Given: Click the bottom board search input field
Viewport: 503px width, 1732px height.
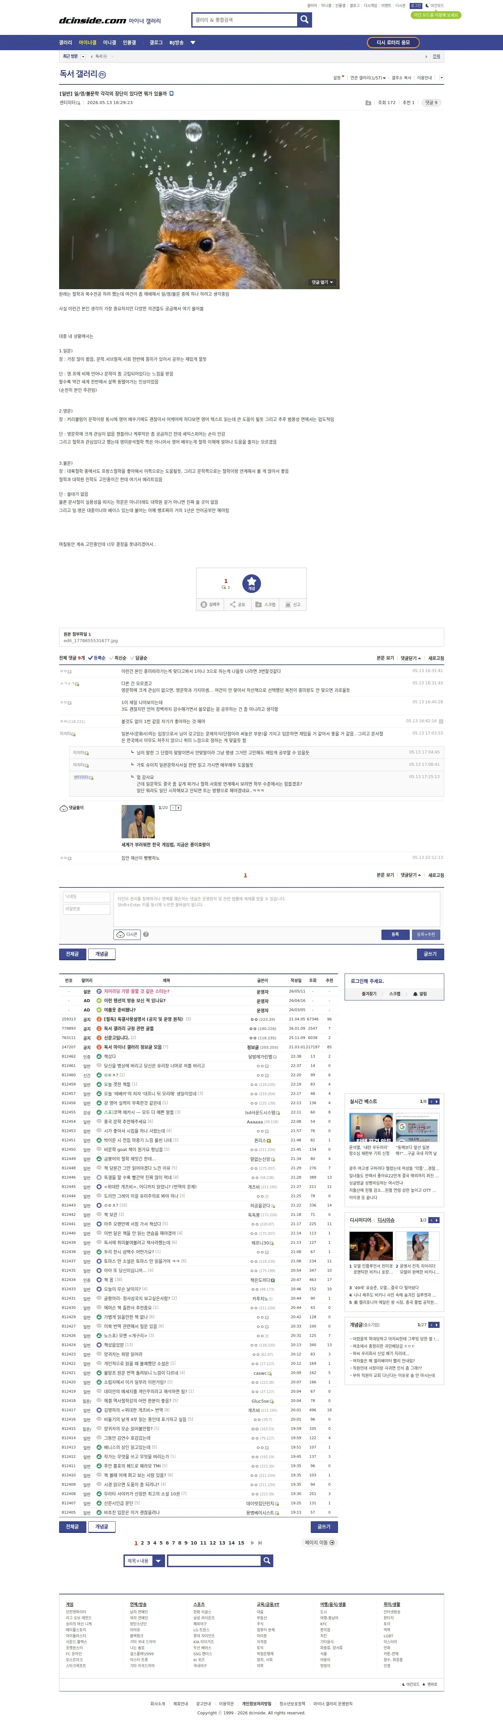Looking at the screenshot, I should (x=214, y=1560).
